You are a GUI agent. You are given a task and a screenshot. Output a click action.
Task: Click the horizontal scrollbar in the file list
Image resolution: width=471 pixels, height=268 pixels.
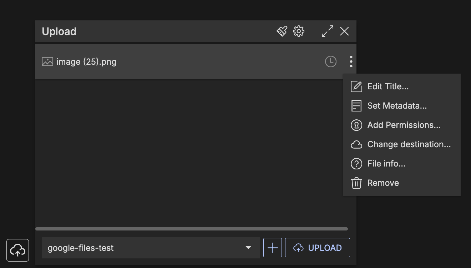(191, 229)
